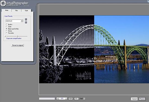Select the Extras presets radio button

[x=7, y=31]
